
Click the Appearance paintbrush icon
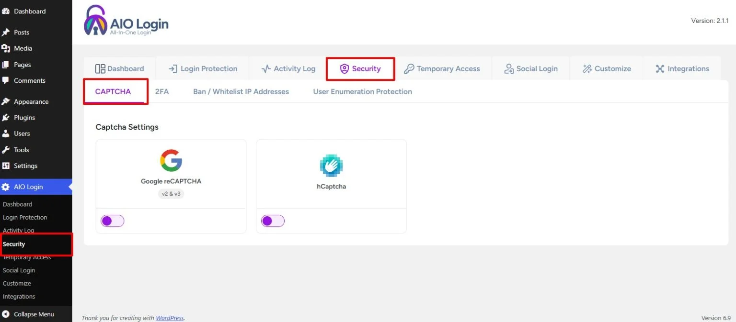click(6, 101)
